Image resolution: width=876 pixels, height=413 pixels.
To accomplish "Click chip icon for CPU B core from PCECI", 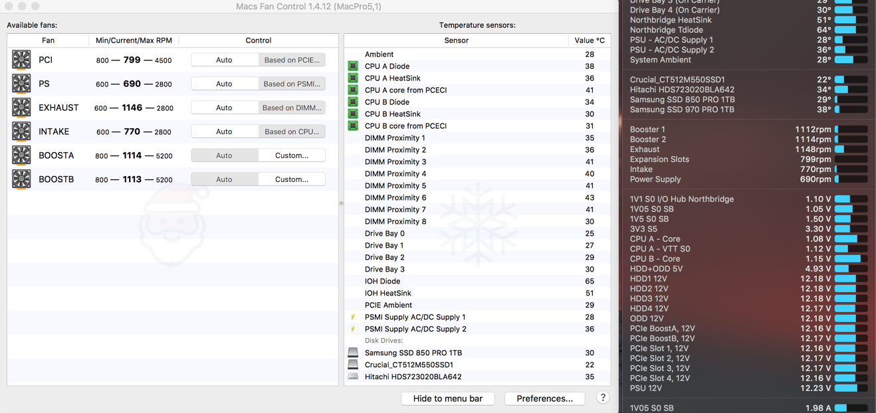I will [353, 126].
